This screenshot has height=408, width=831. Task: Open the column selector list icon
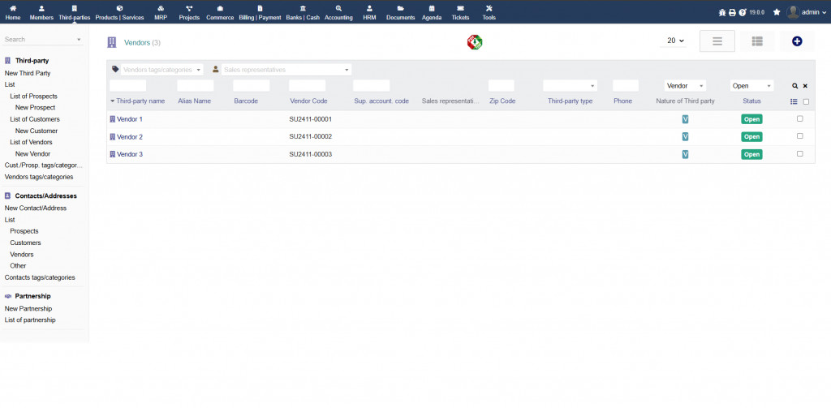tap(794, 101)
